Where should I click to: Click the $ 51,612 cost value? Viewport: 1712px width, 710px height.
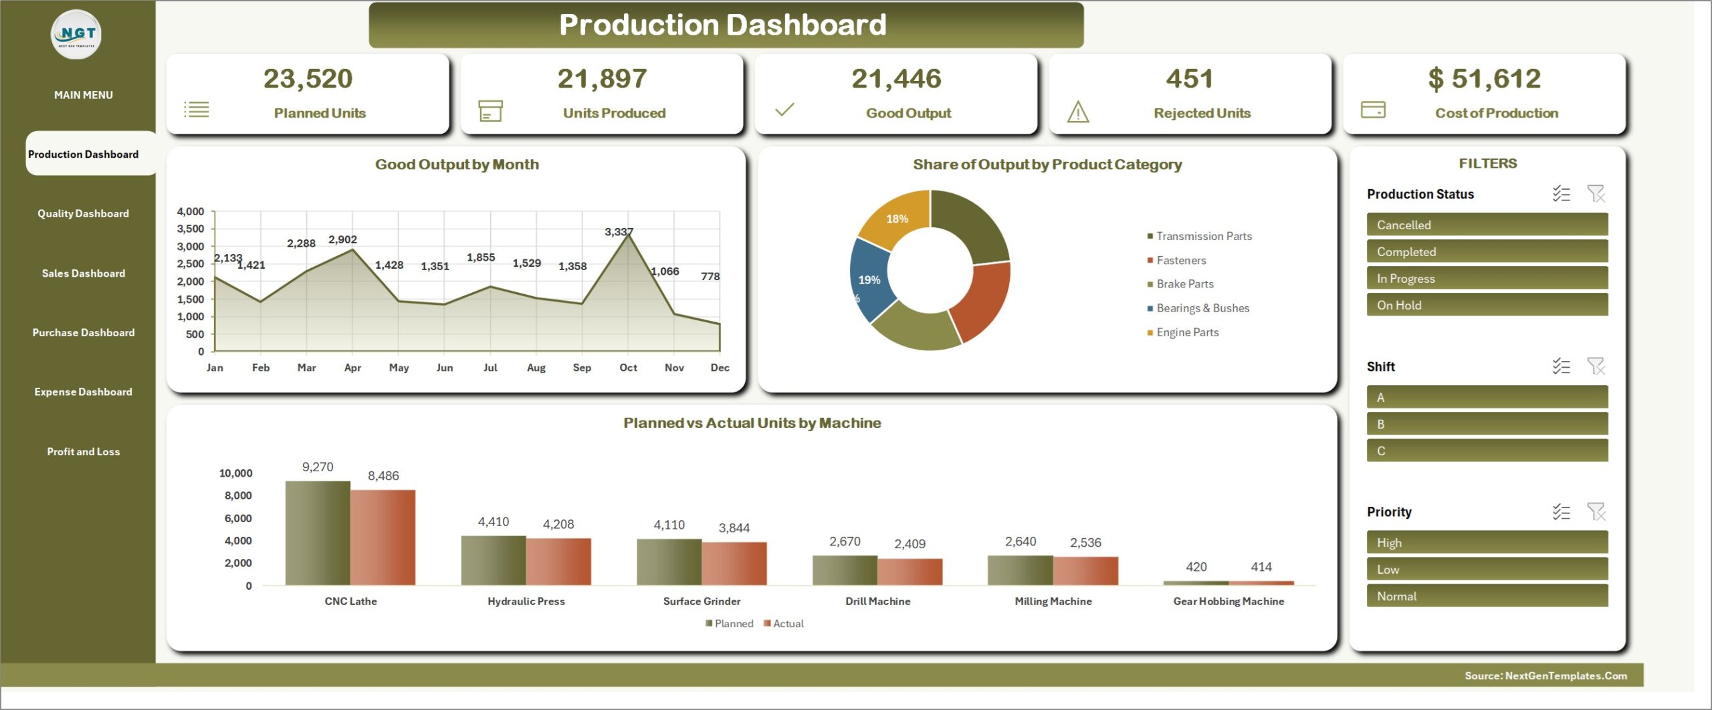click(1484, 79)
